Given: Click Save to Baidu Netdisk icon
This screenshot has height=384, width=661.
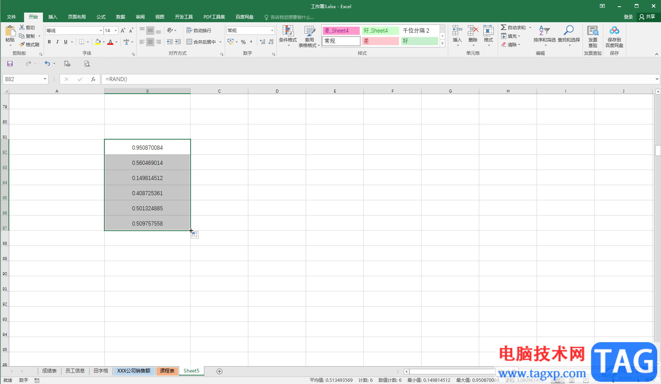Looking at the screenshot, I should [614, 30].
